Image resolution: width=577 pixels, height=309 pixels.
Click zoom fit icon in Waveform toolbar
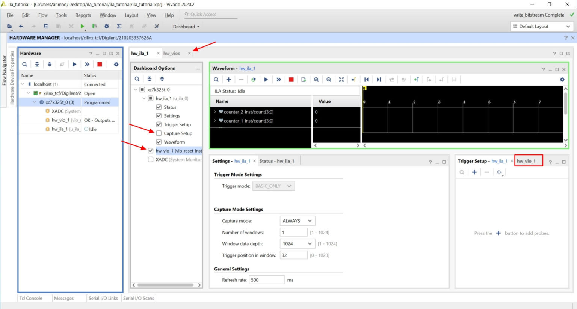point(341,79)
